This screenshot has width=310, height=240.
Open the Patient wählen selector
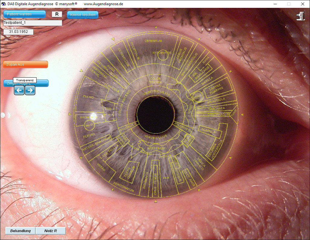coord(24,14)
